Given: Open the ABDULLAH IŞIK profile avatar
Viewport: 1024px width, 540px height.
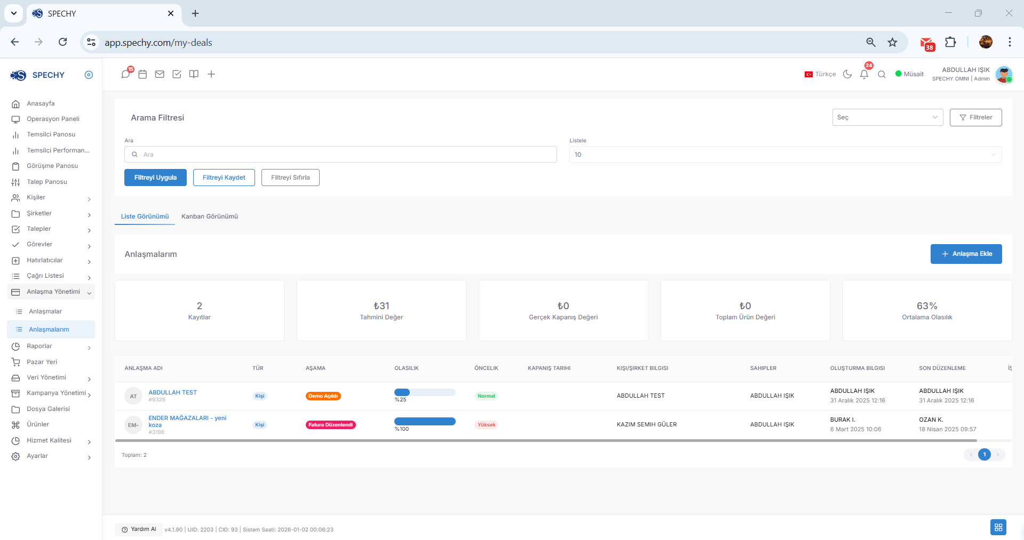Looking at the screenshot, I should click(1004, 74).
